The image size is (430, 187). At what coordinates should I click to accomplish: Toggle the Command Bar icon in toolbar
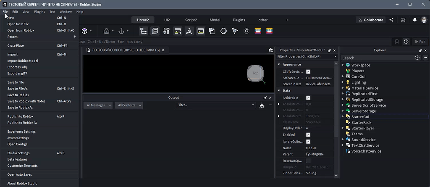(201, 31)
